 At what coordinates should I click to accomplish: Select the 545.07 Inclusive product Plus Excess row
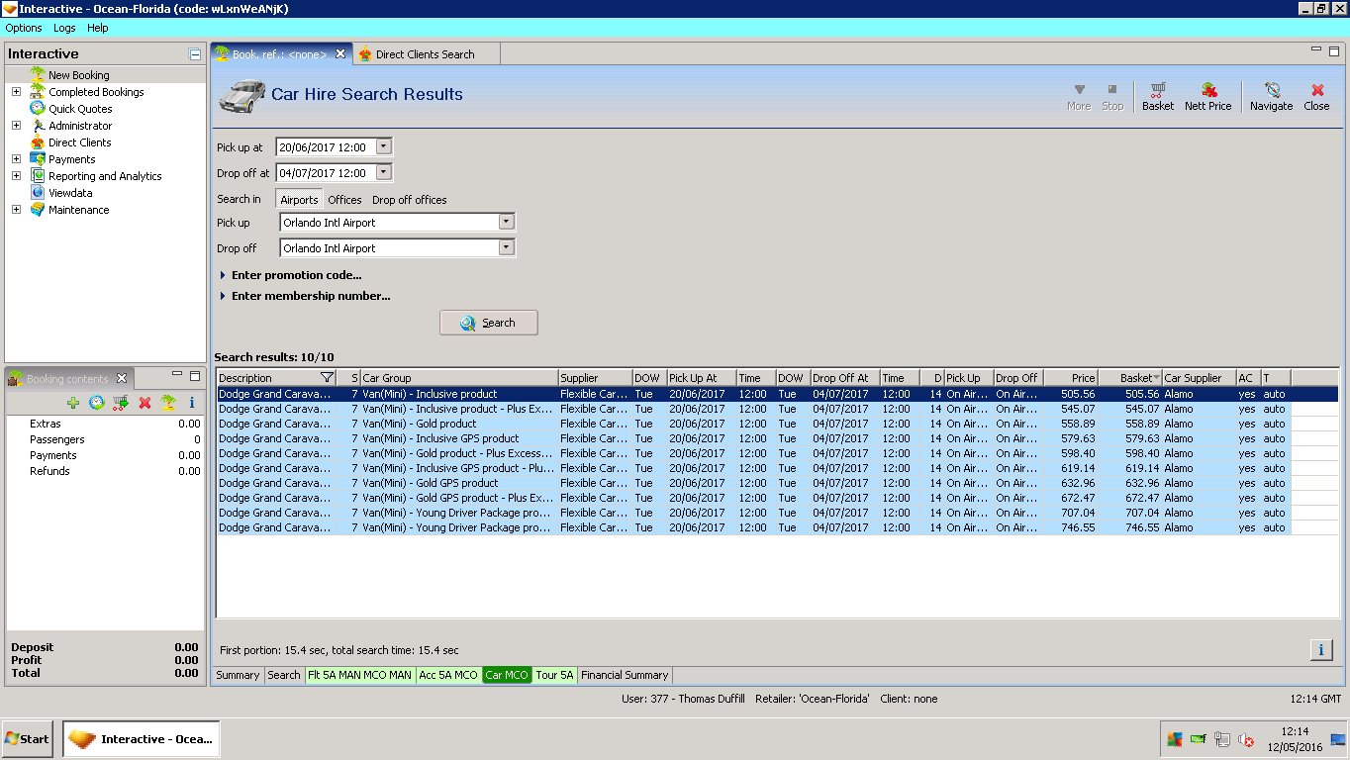pyautogui.click(x=455, y=409)
